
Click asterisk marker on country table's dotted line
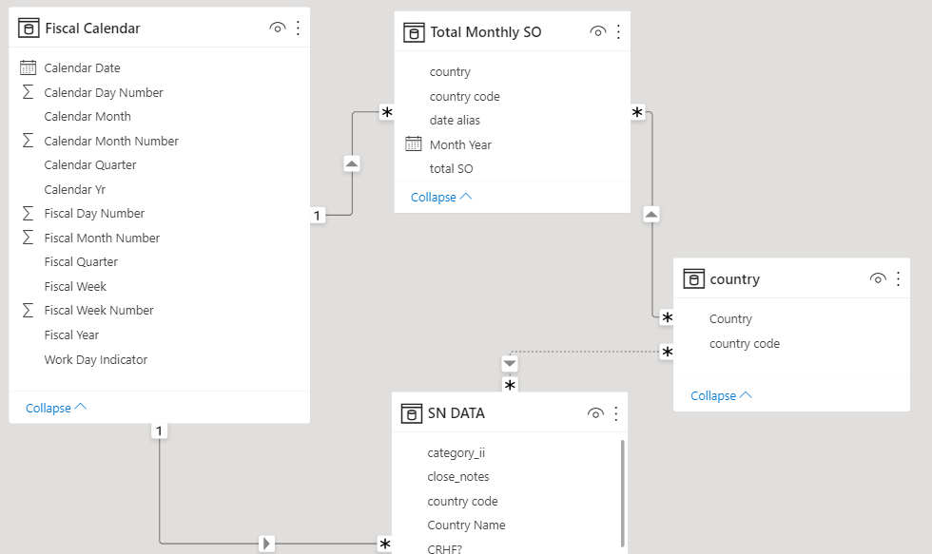coord(667,353)
